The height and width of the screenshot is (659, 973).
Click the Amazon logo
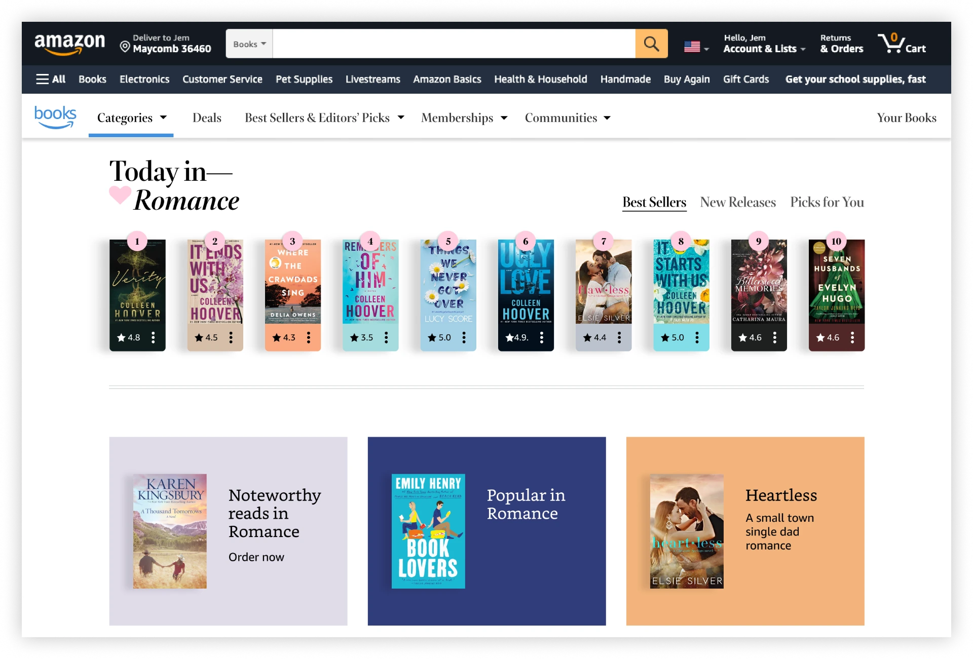click(x=69, y=44)
